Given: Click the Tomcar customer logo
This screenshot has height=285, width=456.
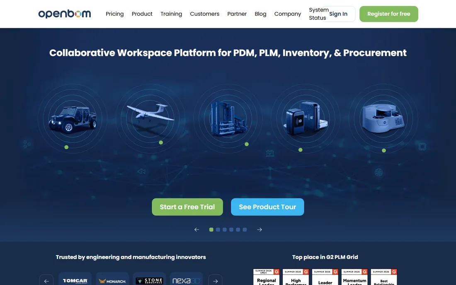Looking at the screenshot, I should click(x=75, y=280).
